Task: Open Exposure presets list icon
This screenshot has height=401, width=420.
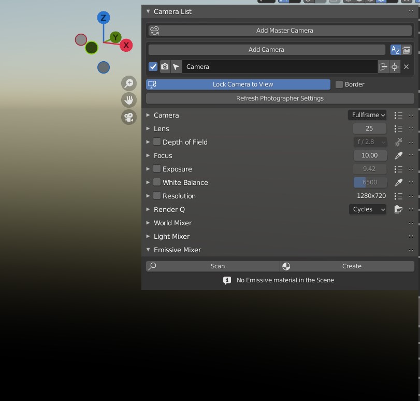Action: (x=398, y=169)
